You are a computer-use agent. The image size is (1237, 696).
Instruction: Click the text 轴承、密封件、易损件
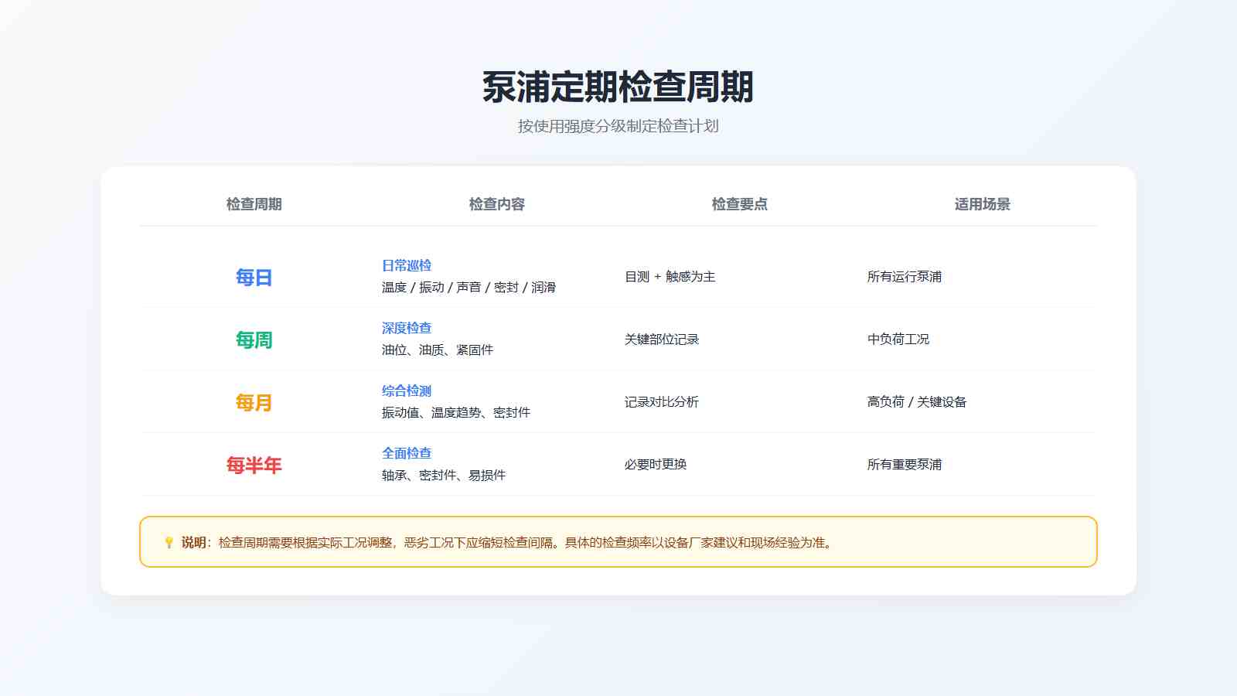444,475
